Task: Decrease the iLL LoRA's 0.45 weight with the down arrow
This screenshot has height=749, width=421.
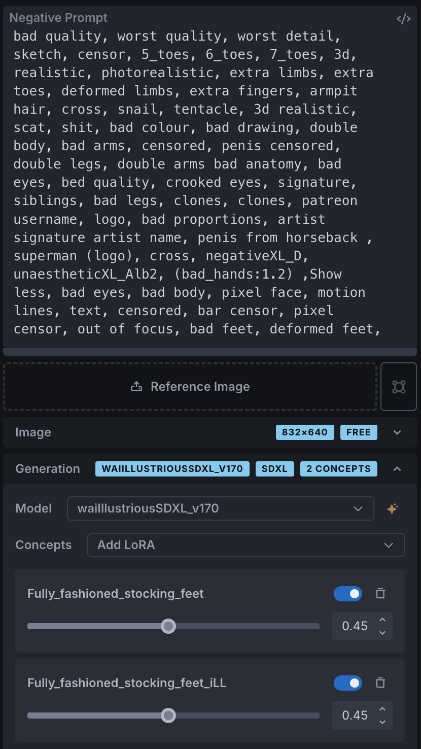Action: (382, 722)
